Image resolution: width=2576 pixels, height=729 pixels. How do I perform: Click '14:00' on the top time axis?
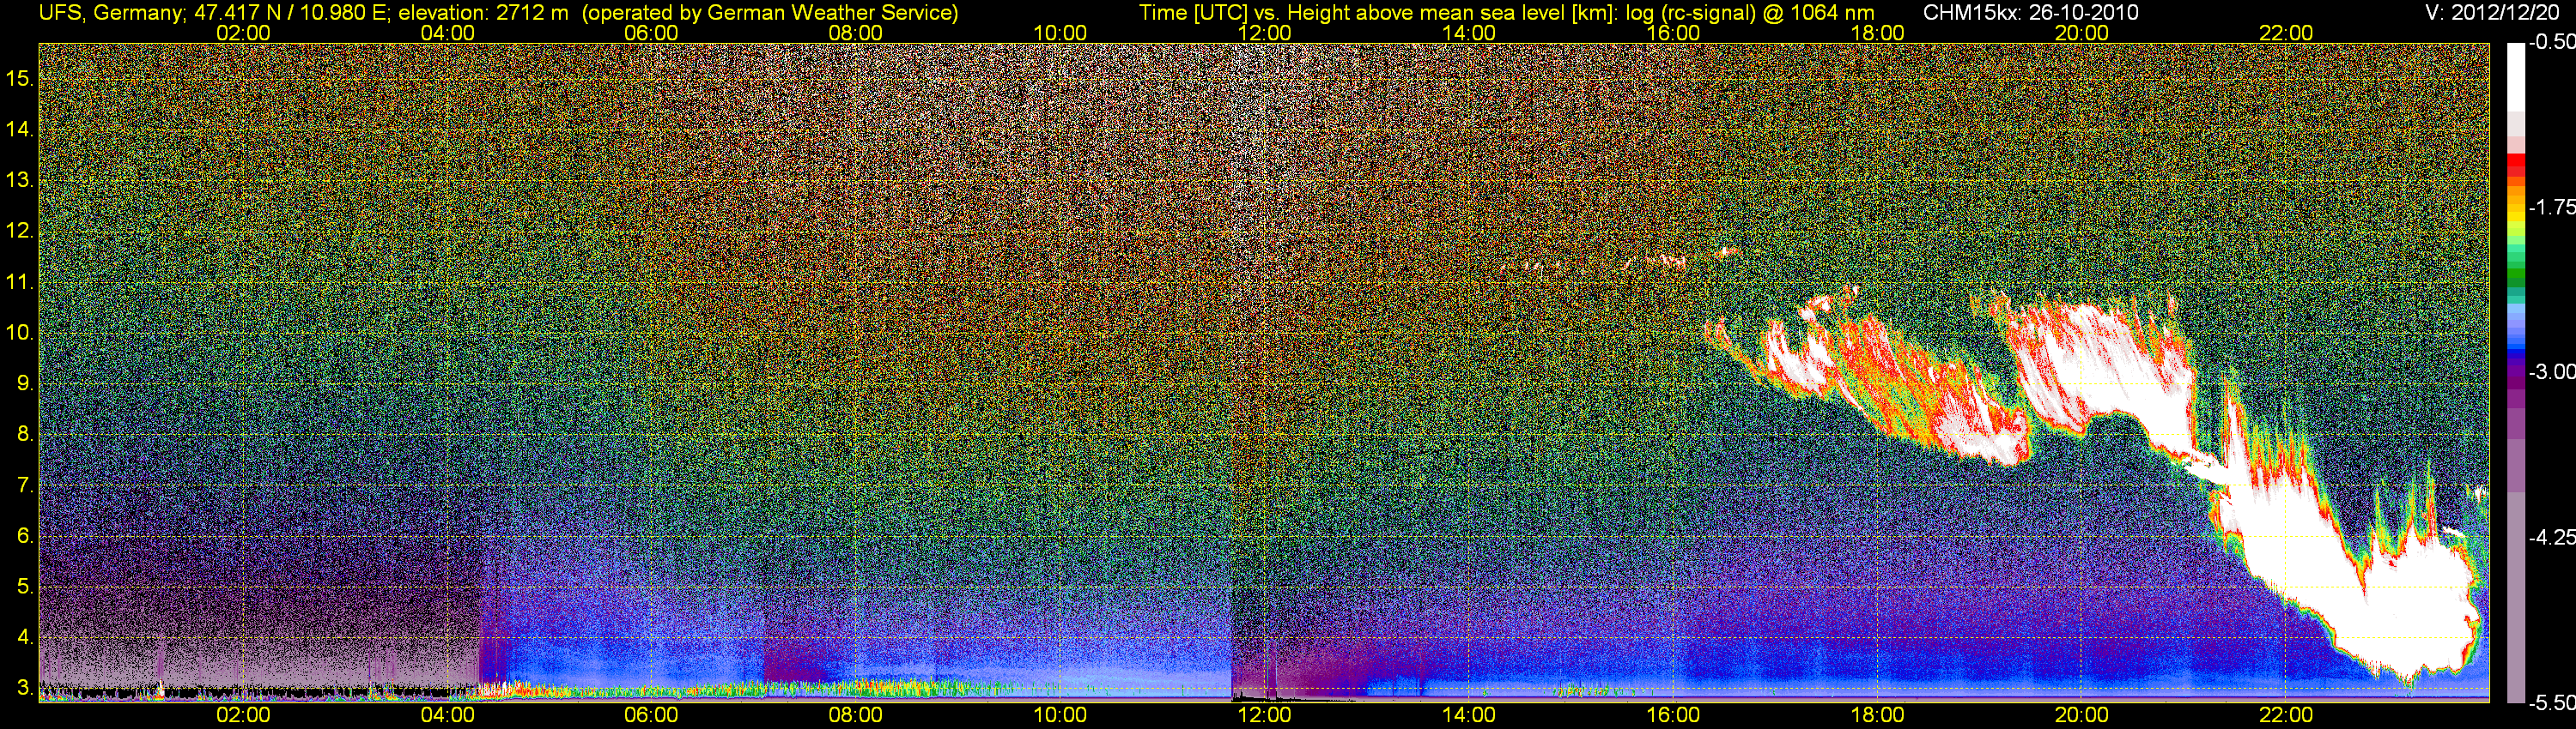pos(1469,33)
